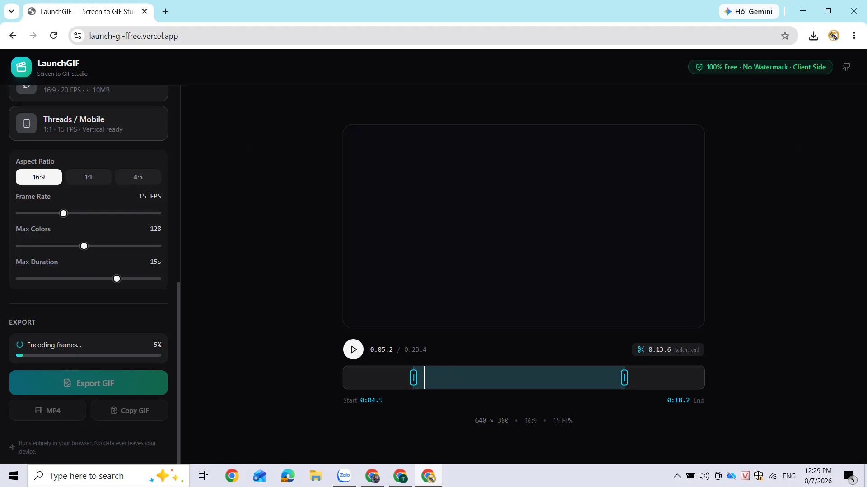
Task: Open browser downloads
Action: point(813,36)
